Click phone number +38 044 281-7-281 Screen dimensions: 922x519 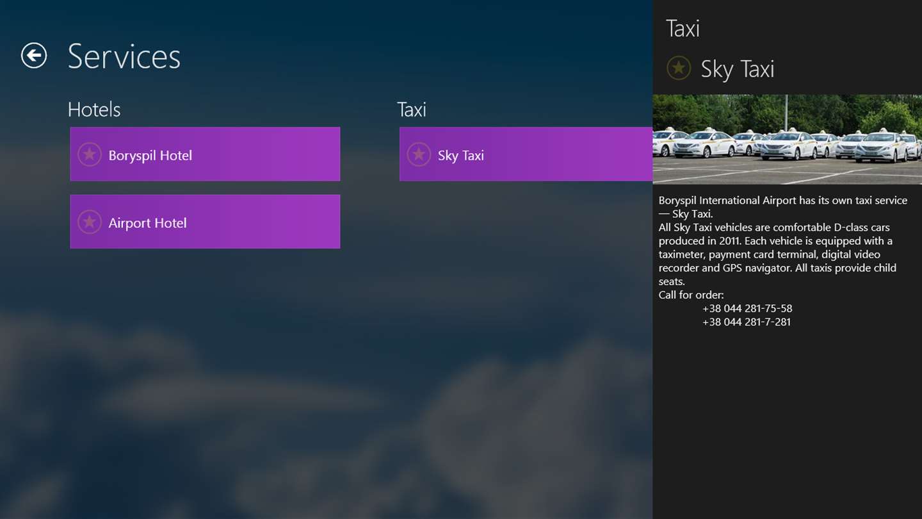(747, 322)
